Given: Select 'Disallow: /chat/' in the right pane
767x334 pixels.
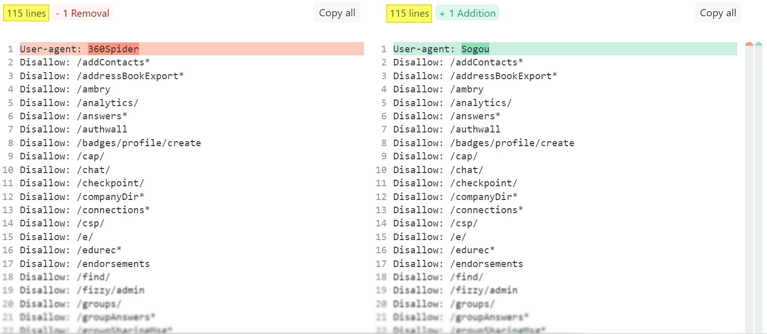Looking at the screenshot, I should click(438, 170).
